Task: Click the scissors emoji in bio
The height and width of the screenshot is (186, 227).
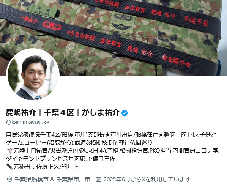Action: [x=10, y=151]
